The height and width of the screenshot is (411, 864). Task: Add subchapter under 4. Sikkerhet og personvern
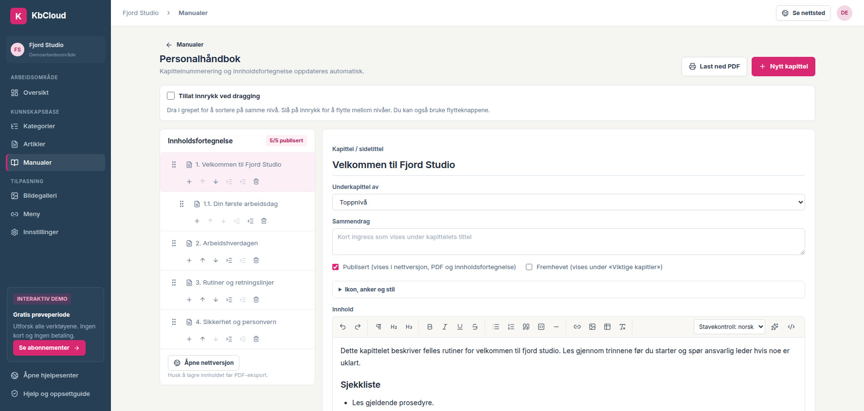coord(189,339)
